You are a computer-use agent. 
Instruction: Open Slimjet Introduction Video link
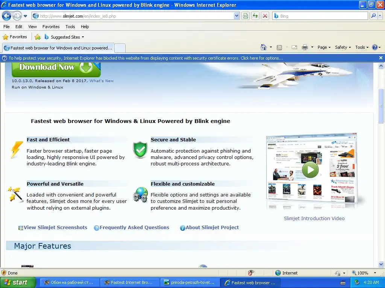pyautogui.click(x=314, y=219)
